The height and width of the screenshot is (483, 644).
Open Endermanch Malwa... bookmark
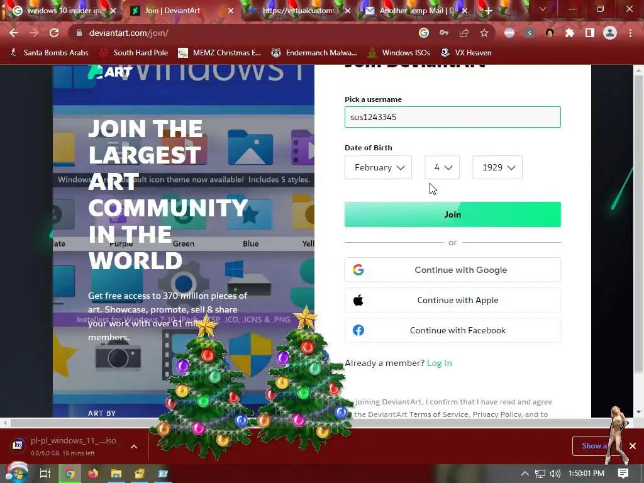tap(314, 53)
